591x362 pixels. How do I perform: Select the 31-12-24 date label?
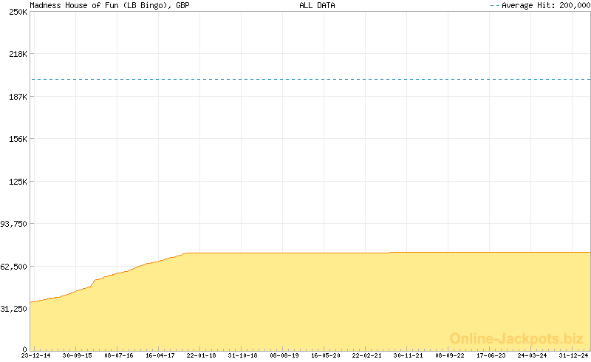point(573,355)
